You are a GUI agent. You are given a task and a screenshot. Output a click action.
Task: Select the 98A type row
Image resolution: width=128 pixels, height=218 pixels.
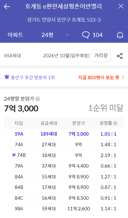[64, 209]
